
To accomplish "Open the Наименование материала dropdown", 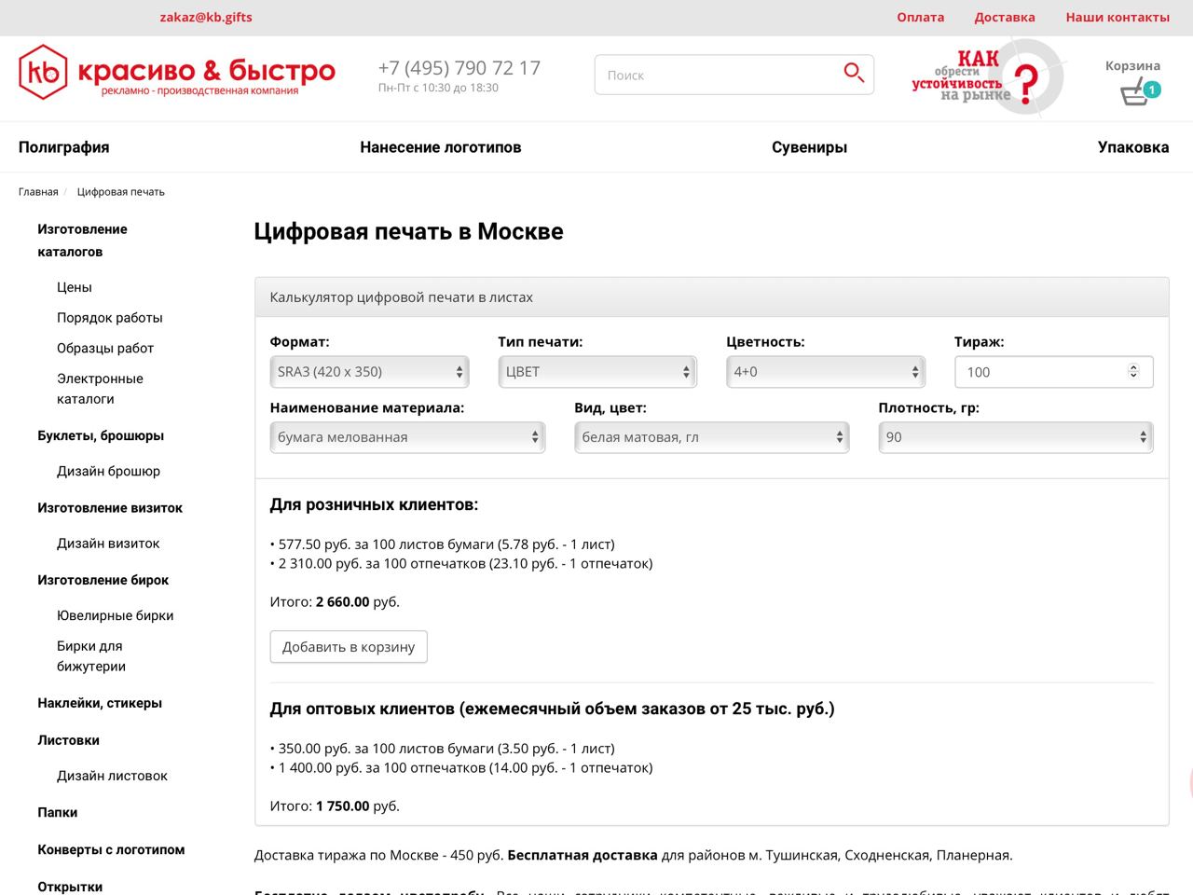I will click(x=407, y=437).
